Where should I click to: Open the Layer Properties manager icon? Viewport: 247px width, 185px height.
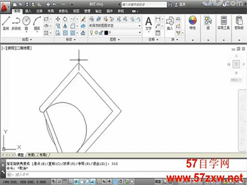[x=91, y=19]
